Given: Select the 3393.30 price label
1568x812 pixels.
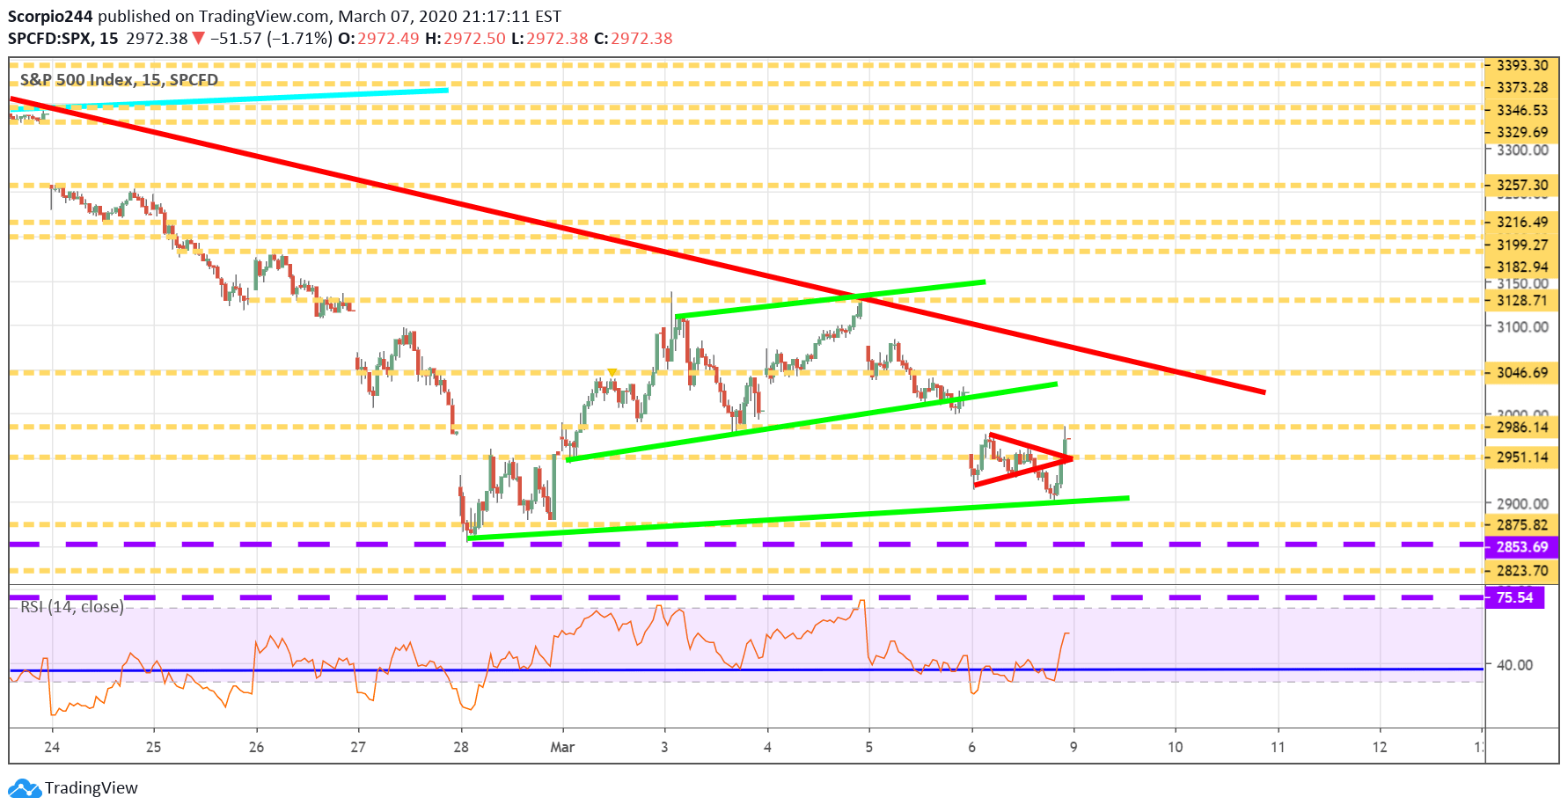Looking at the screenshot, I should pyautogui.click(x=1522, y=65).
